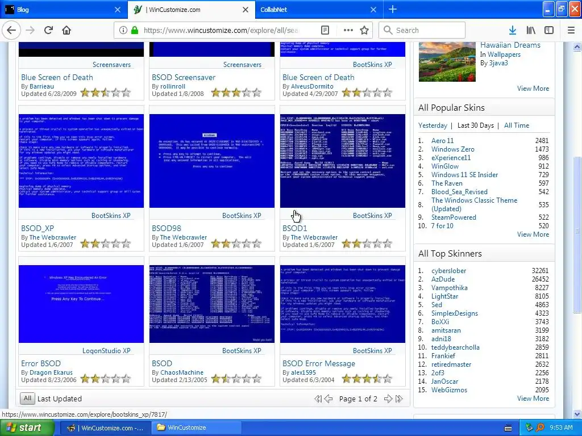Click the vertical scrollbar down arrow
The height and width of the screenshot is (436, 582).
click(577, 414)
